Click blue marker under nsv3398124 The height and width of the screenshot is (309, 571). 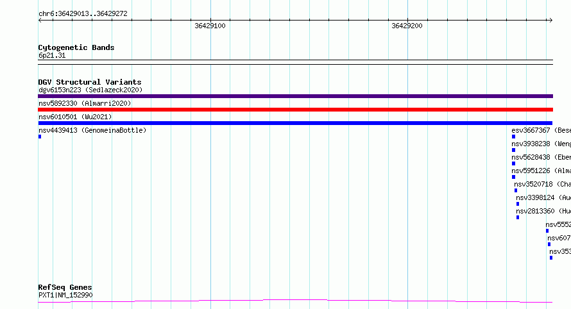(x=518, y=204)
